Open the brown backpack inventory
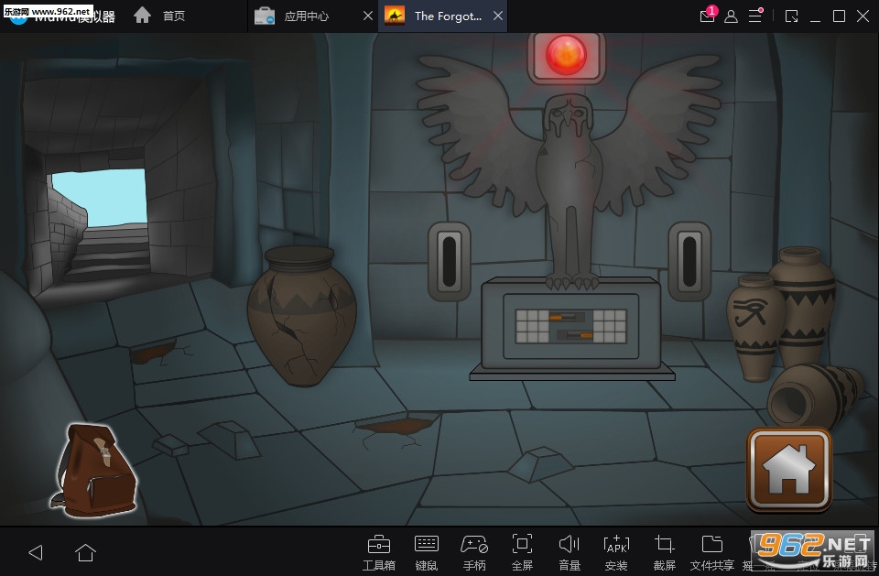This screenshot has width=879, height=576. click(95, 470)
